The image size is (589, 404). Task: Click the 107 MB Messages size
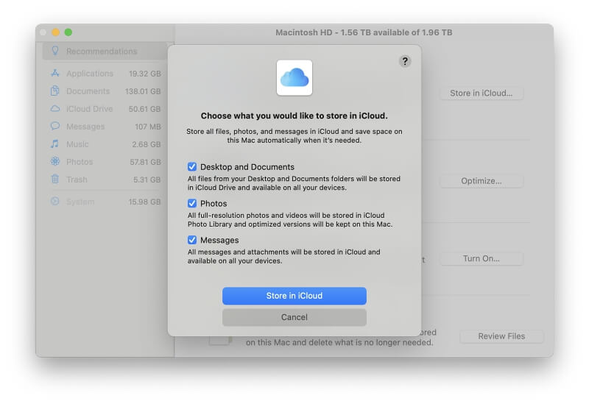pyautogui.click(x=148, y=127)
